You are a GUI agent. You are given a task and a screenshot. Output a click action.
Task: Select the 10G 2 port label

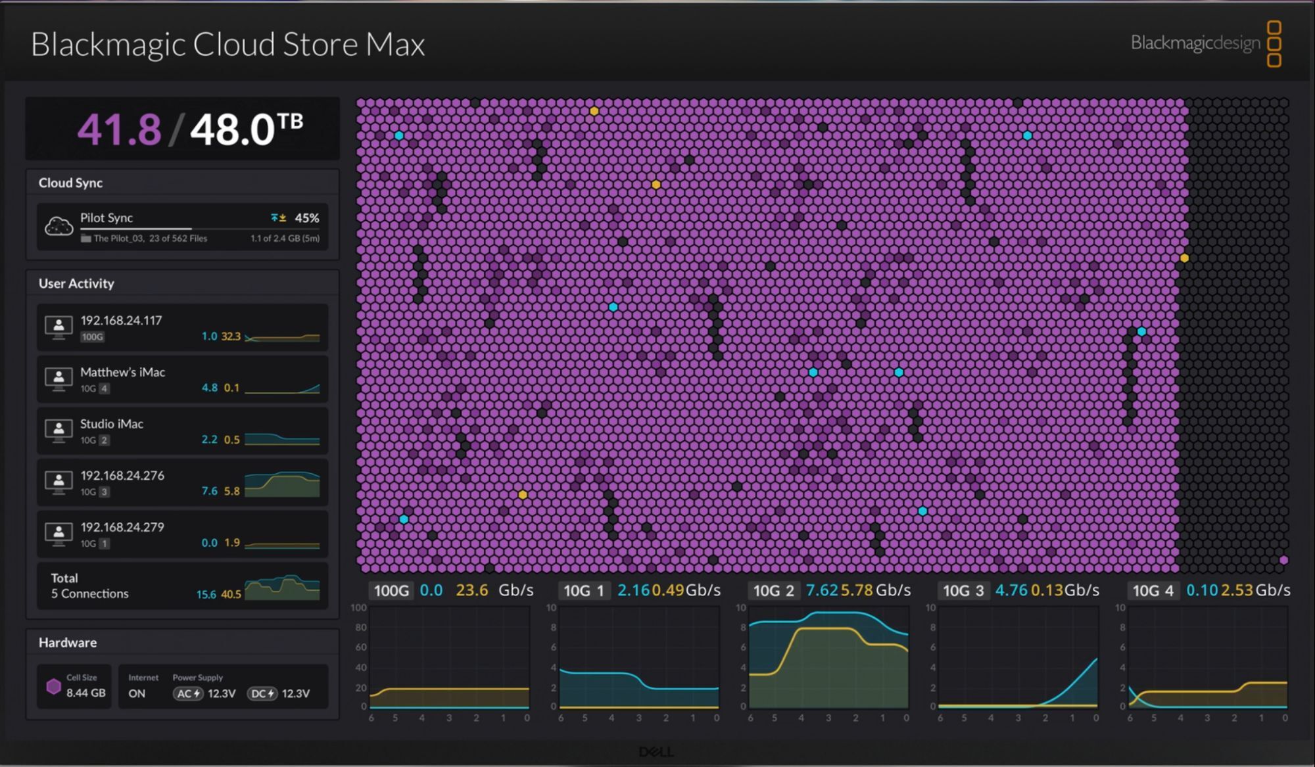(x=773, y=590)
